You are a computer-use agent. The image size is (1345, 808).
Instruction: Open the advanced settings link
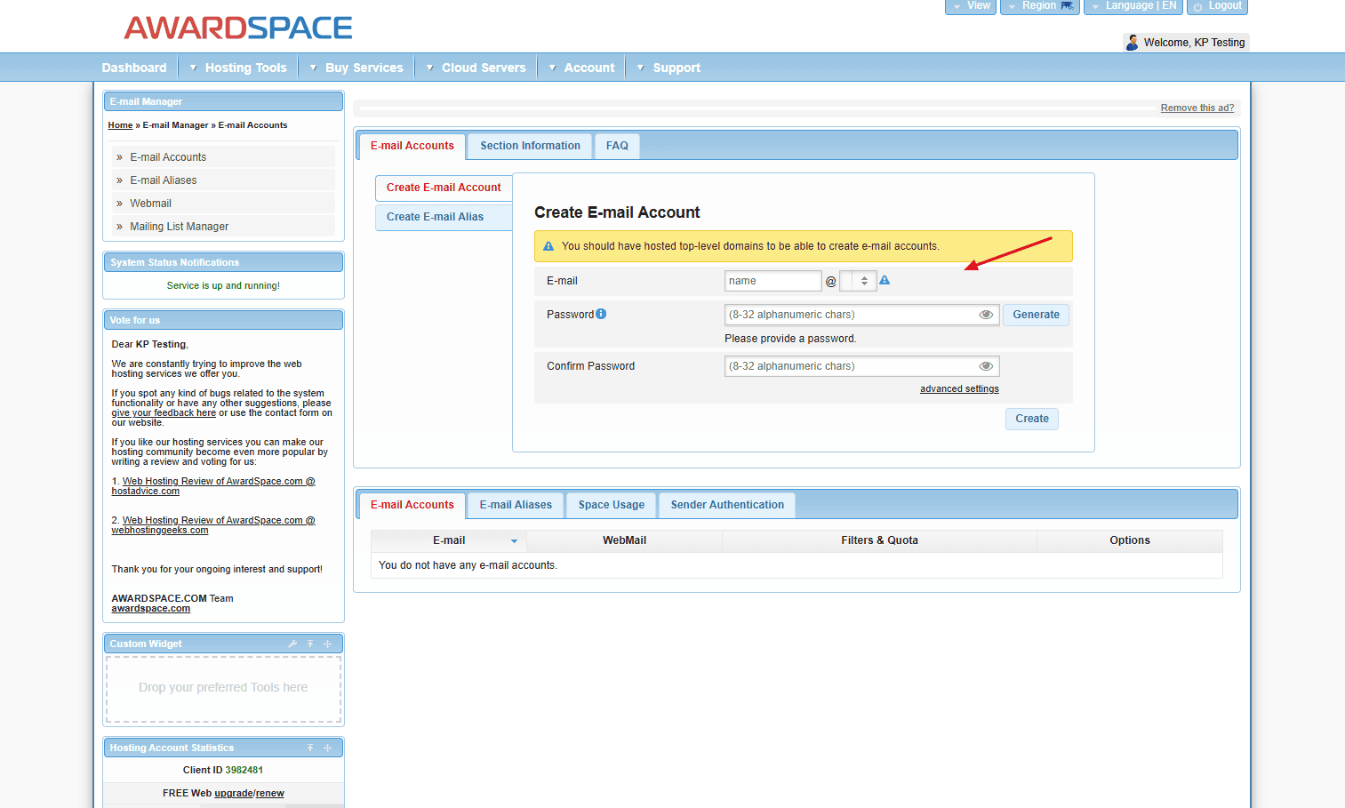[x=959, y=389]
